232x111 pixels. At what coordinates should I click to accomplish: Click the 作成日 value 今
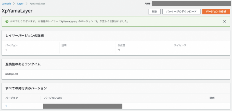[x=119, y=50]
